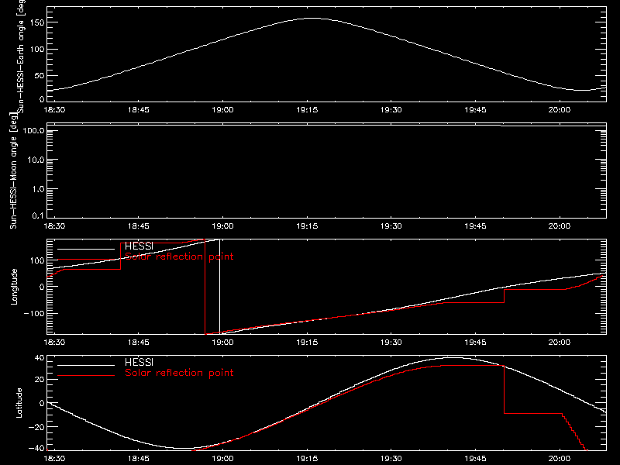Screen dimensions: 620x465
Task: Select the -20 tick on Latitude axis
Action: coord(36,427)
